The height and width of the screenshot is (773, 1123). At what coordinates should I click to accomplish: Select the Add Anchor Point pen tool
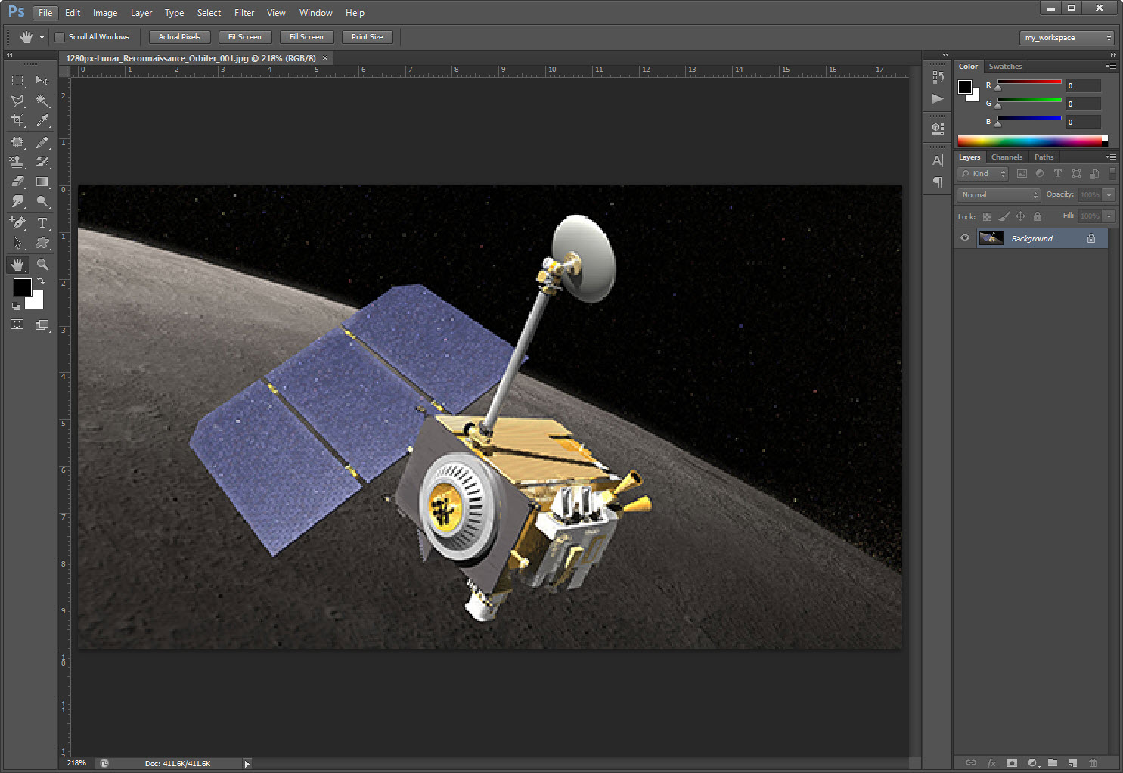coord(17,223)
